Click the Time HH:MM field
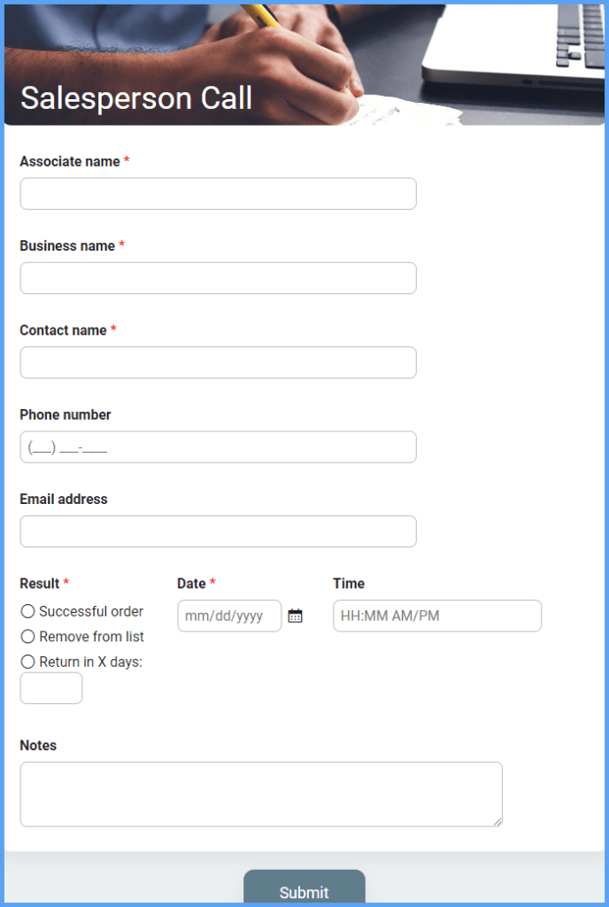 tap(436, 616)
